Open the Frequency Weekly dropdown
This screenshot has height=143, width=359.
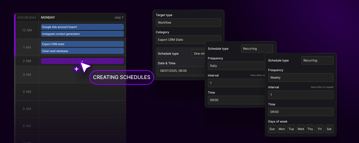tap(301, 78)
